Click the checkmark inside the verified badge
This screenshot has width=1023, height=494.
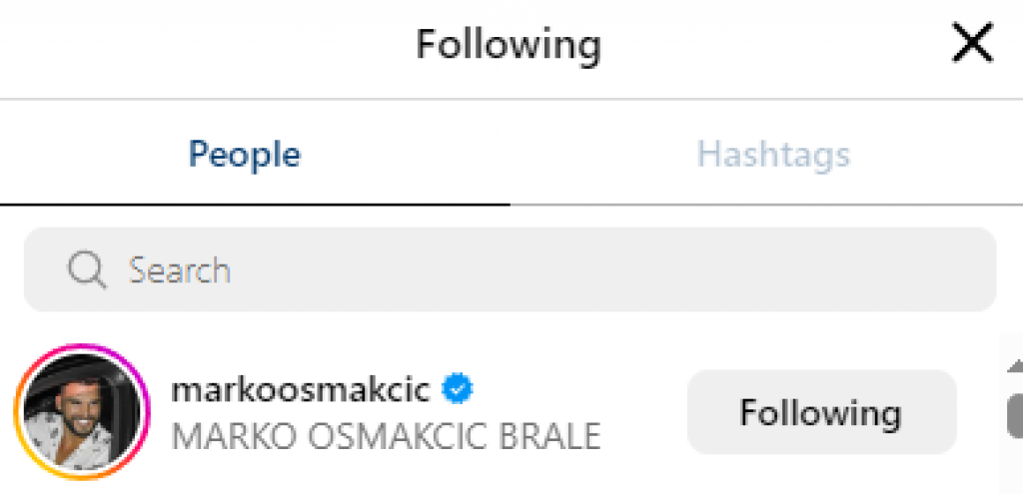coord(458,390)
